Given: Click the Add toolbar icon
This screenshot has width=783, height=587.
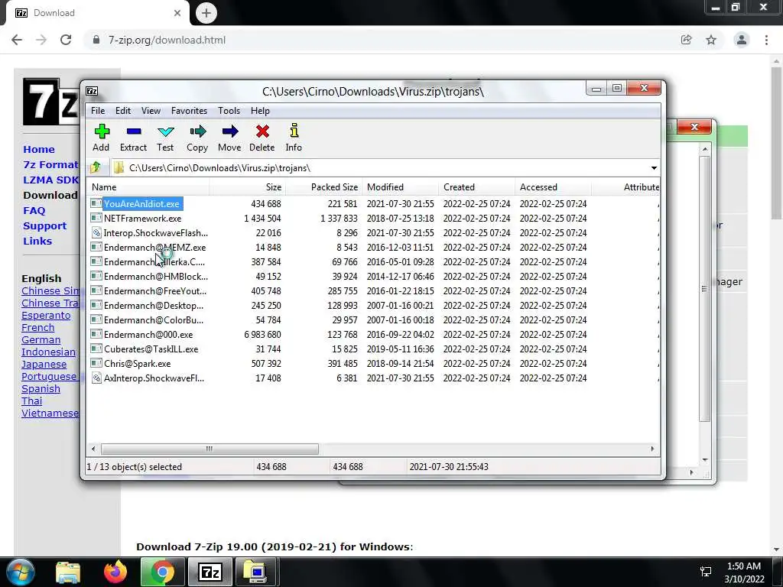Looking at the screenshot, I should click(102, 131).
